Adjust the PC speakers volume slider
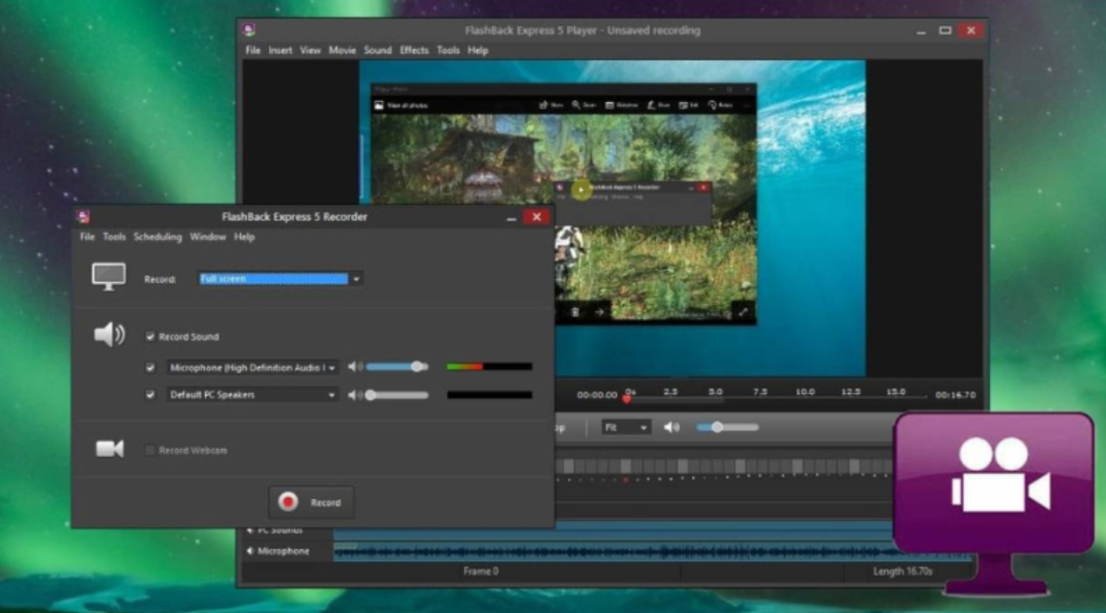The width and height of the screenshot is (1106, 613). tap(397, 394)
